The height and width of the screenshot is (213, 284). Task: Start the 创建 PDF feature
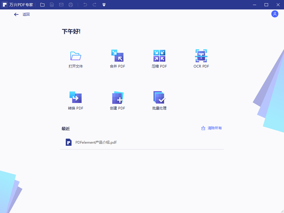click(x=117, y=100)
